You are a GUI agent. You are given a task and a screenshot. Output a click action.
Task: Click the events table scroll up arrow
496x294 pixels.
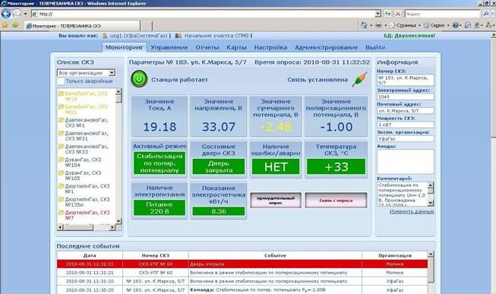pos(431,254)
